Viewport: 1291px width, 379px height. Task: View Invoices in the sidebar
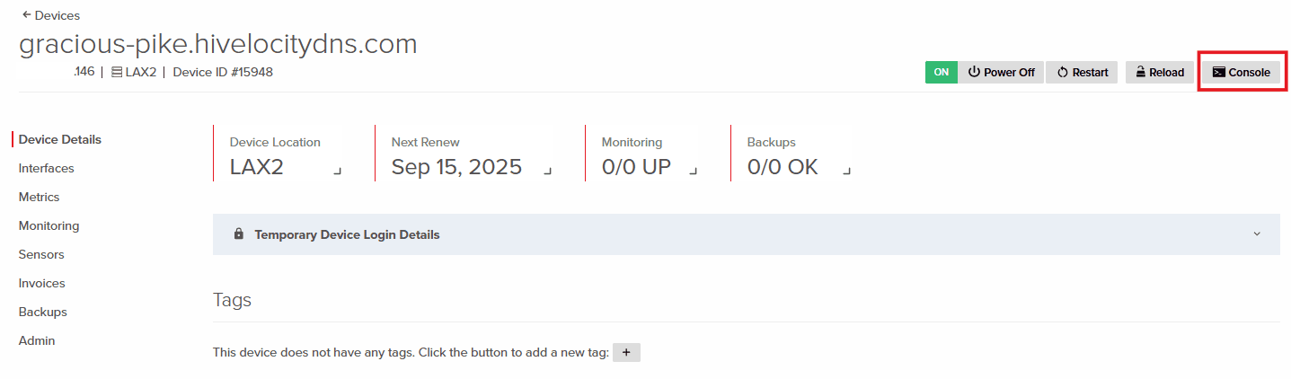pos(42,283)
